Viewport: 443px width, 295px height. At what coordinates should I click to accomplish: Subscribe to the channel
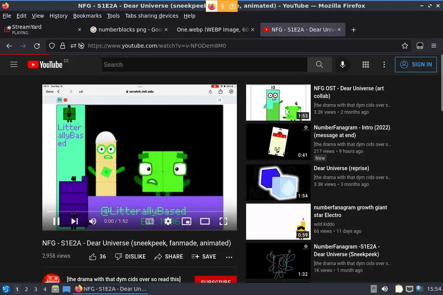216,280
